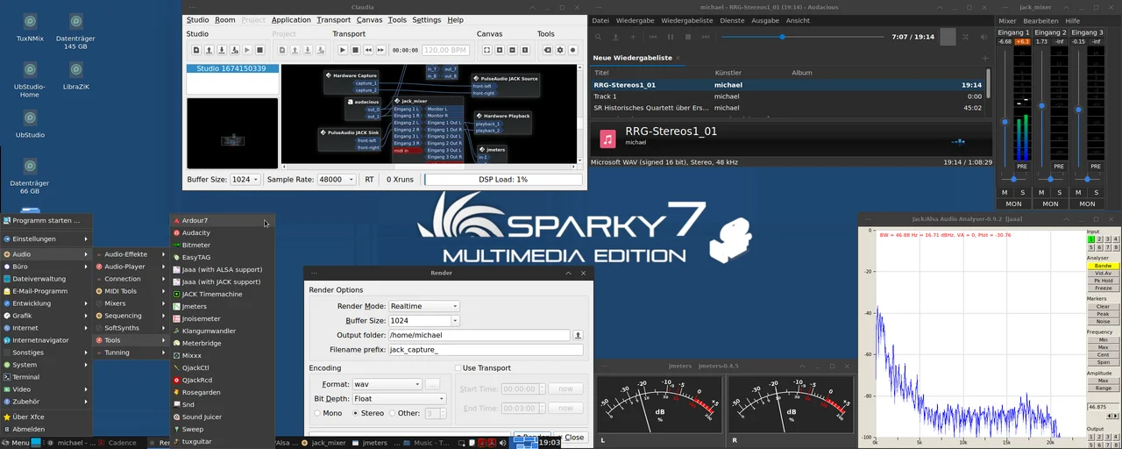Screen dimensions: 1122x449
Task: Click the Audacious add files plus icon
Action: 633,37
